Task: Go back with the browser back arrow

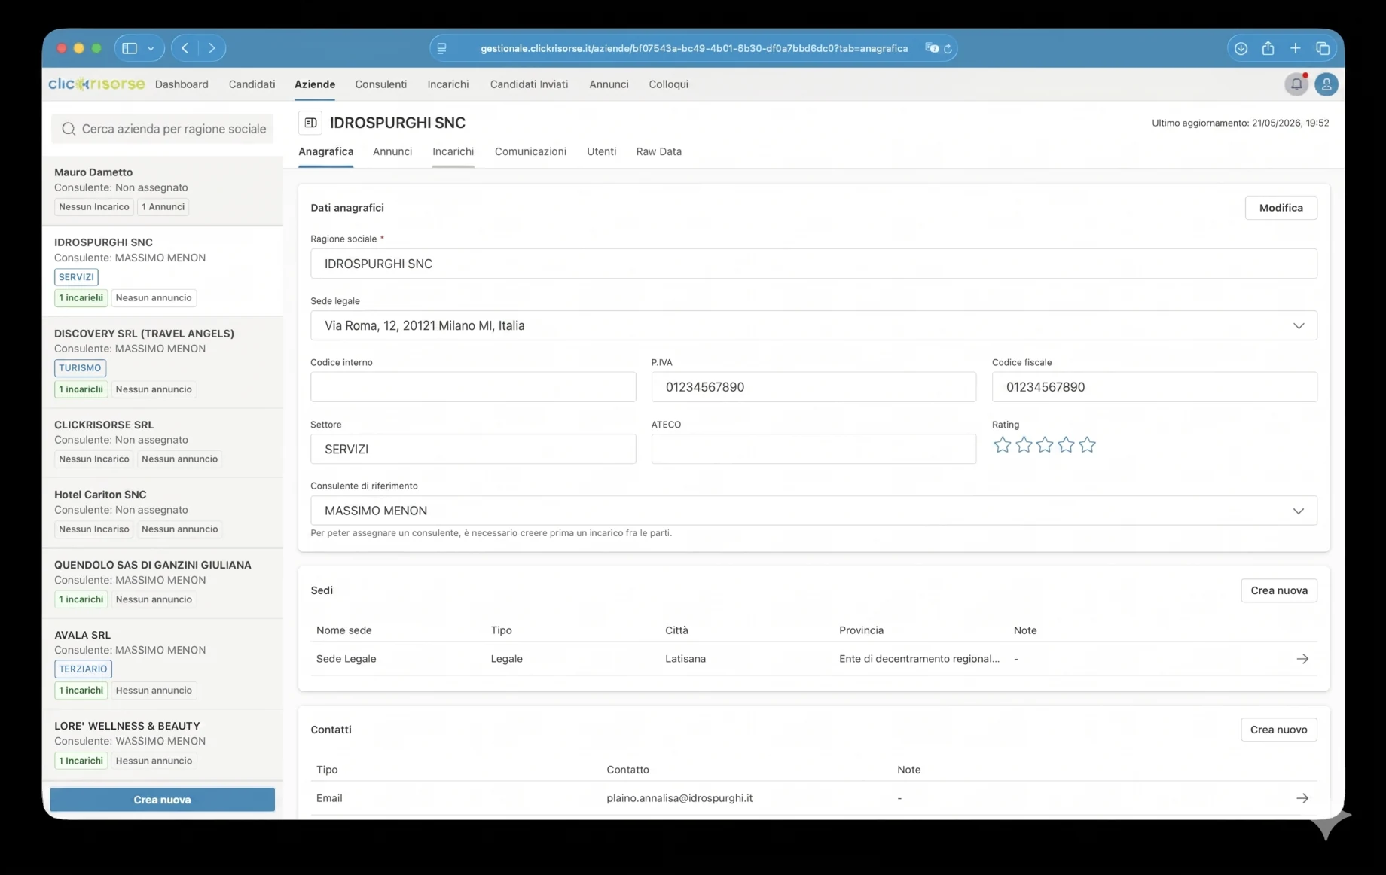Action: [185, 48]
